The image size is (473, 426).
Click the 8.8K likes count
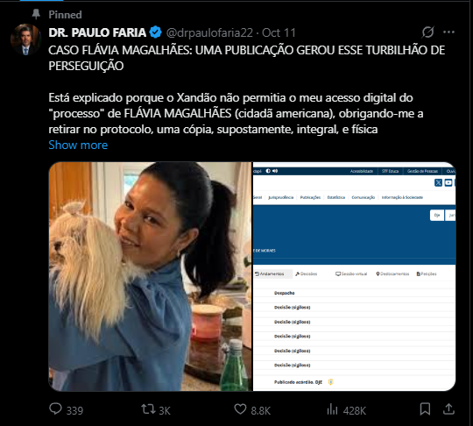pos(261,410)
